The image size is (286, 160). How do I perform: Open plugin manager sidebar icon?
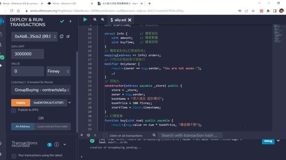pyautogui.click(x=1, y=143)
